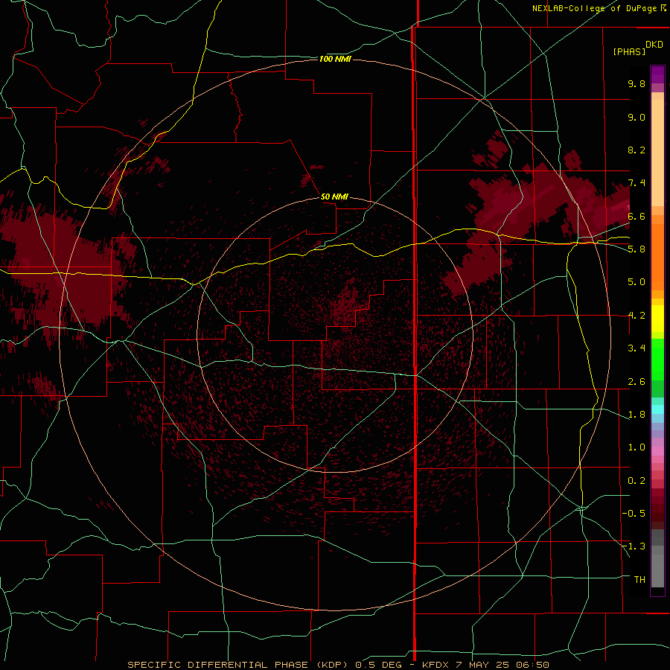Click the 8.2 scale value
Image resolution: width=670 pixels, height=670 pixels.
pos(636,150)
